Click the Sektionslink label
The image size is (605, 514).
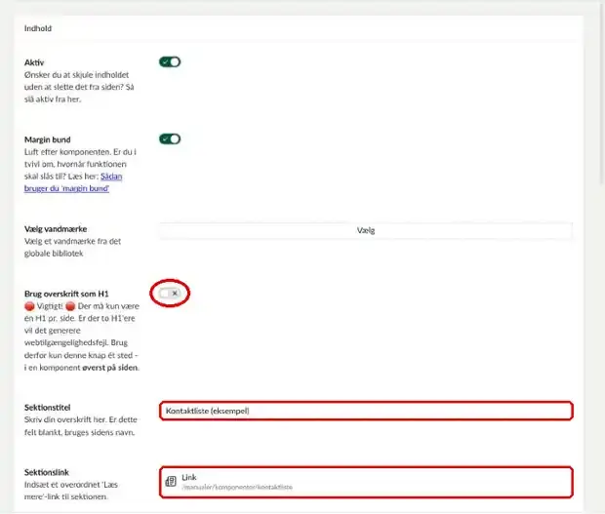[x=47, y=472]
